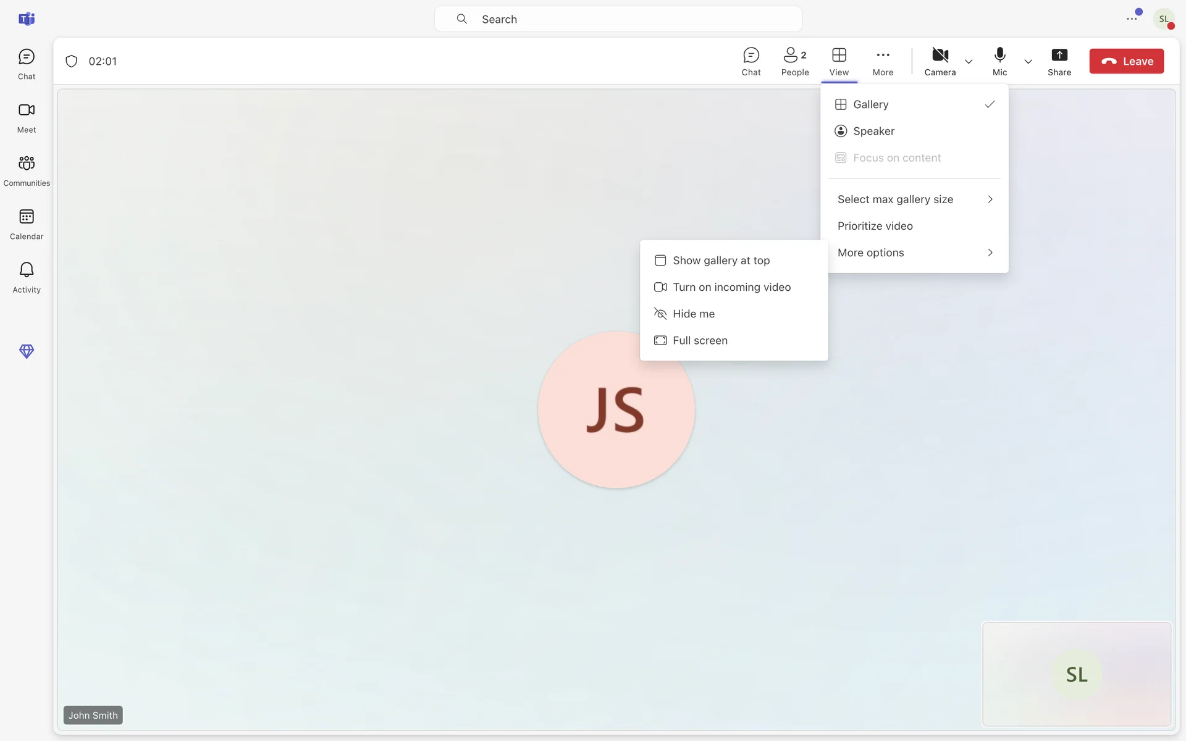Open meeting chat from call toolbar
The image size is (1186, 741).
click(751, 61)
